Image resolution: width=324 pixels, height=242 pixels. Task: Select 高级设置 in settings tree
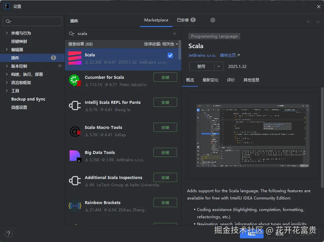(x=19, y=107)
